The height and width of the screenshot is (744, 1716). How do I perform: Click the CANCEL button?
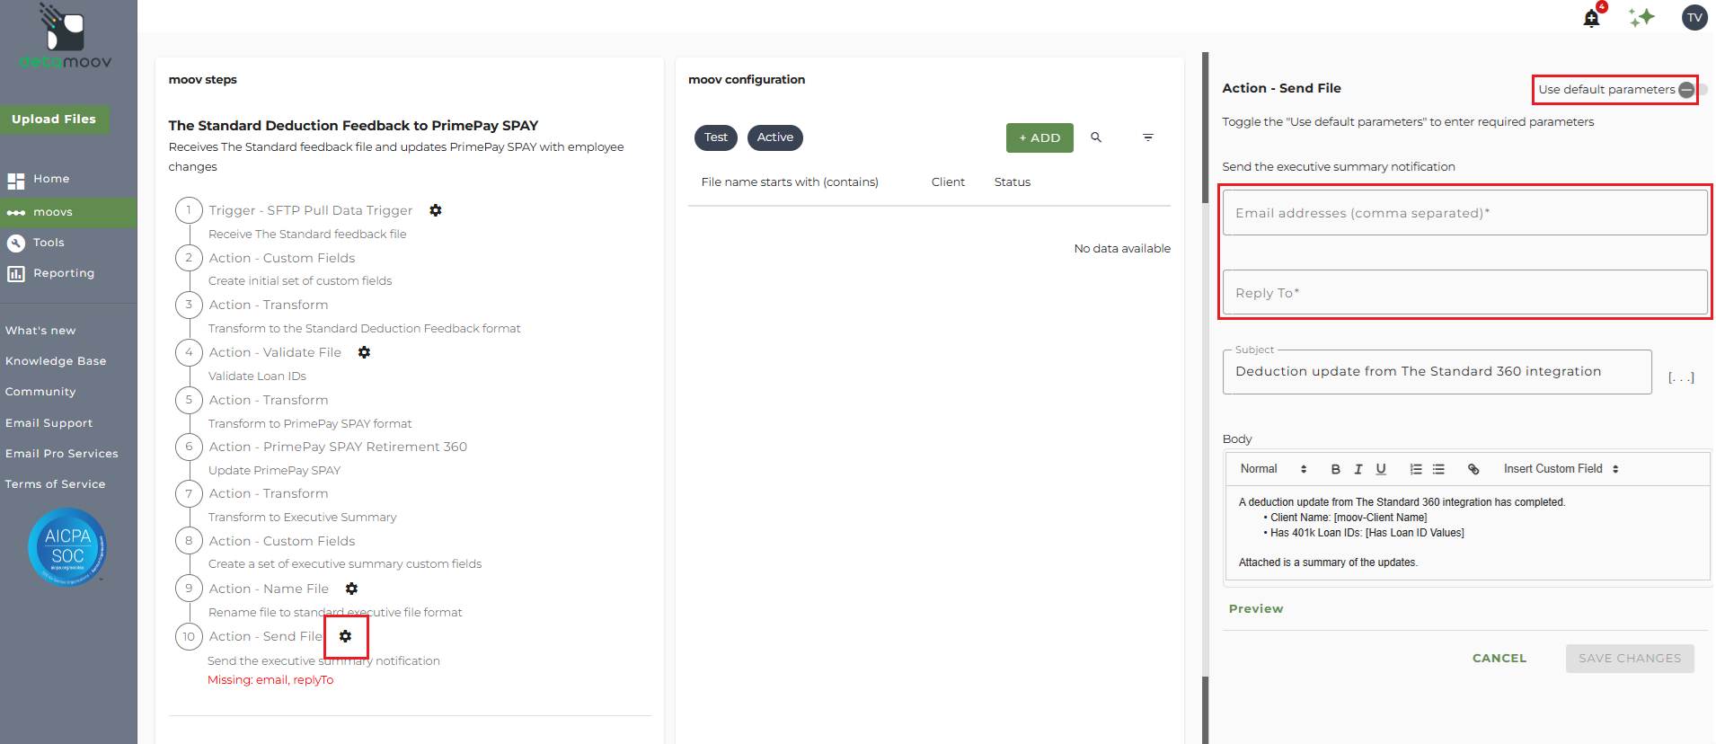[1499, 659]
